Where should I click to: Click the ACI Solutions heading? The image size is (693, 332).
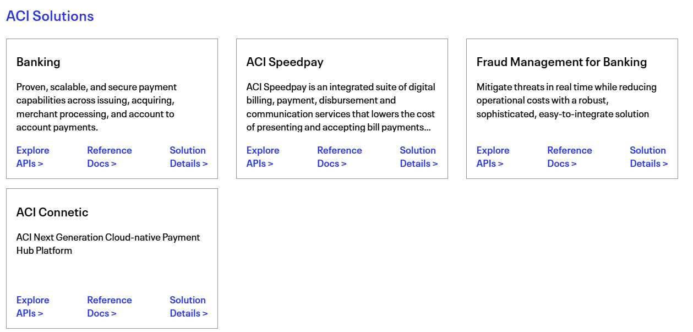click(50, 17)
